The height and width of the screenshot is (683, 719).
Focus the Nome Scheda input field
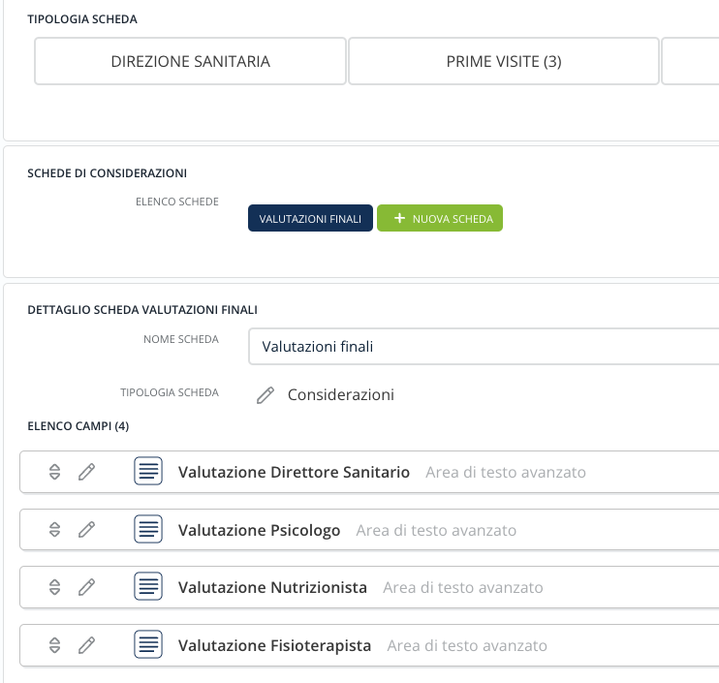484,347
